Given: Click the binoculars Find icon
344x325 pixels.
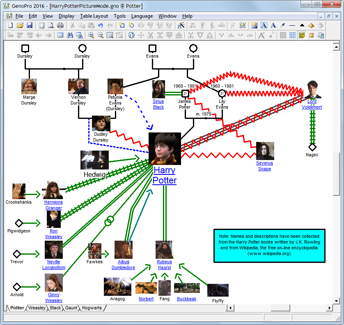Looking at the screenshot, I should [70, 35].
